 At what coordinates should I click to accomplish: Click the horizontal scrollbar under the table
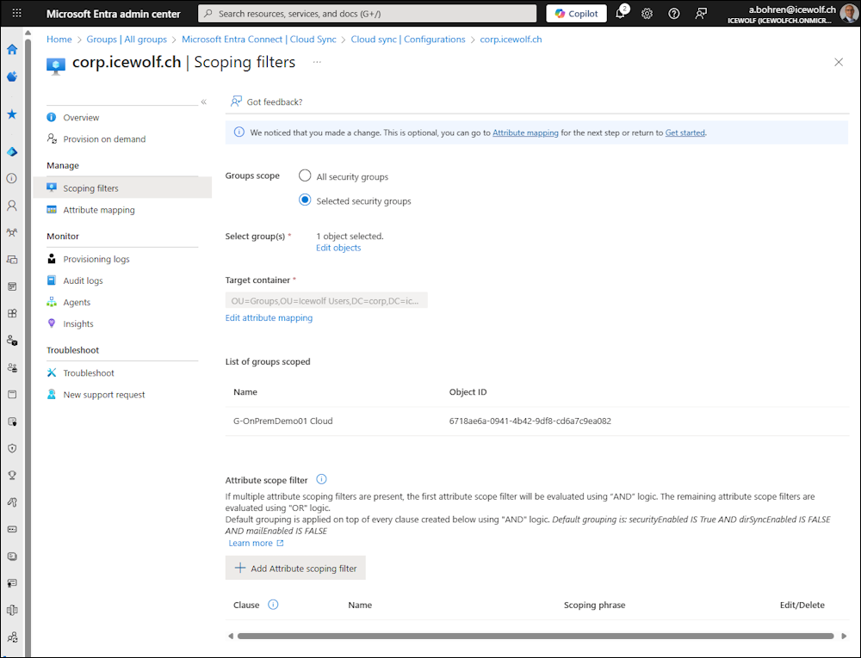[534, 636]
